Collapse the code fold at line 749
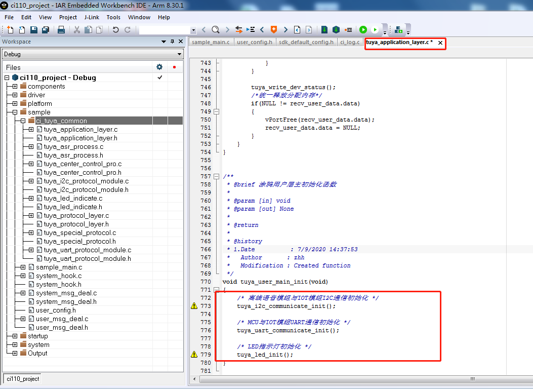 (216, 111)
